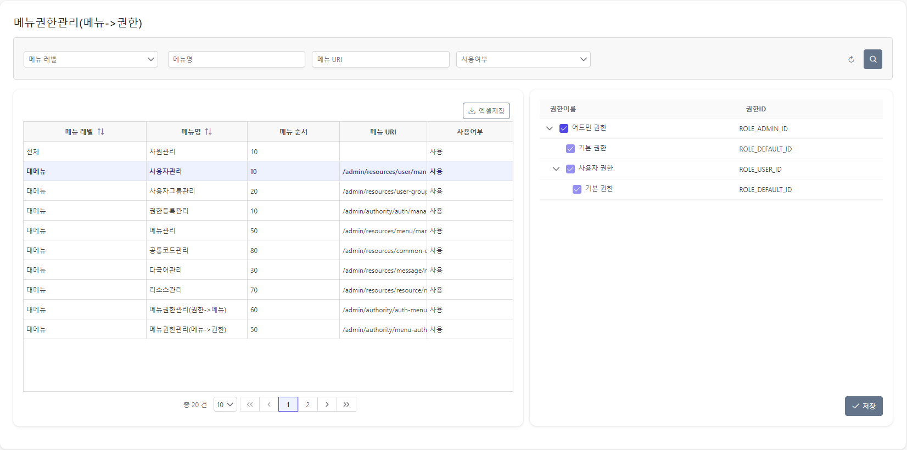Screen dimensions: 907x450
Task: Select the 공통코드관리 row
Action: click(268, 250)
